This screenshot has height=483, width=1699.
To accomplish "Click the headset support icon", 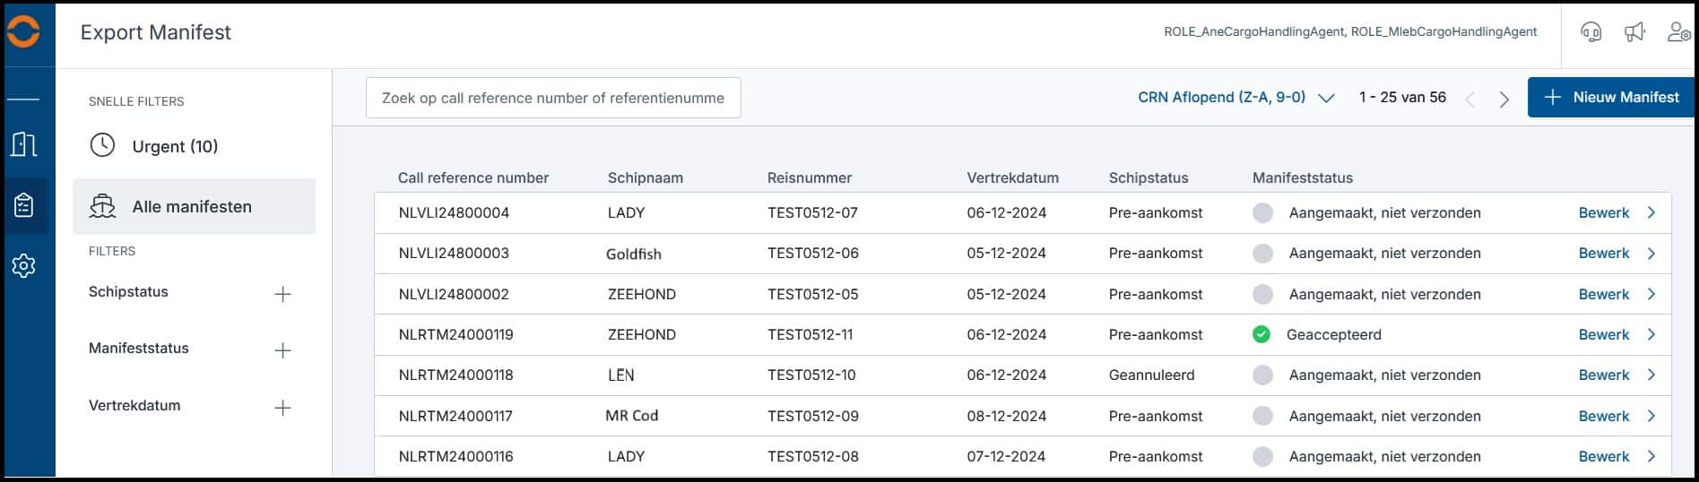I will (x=1591, y=32).
